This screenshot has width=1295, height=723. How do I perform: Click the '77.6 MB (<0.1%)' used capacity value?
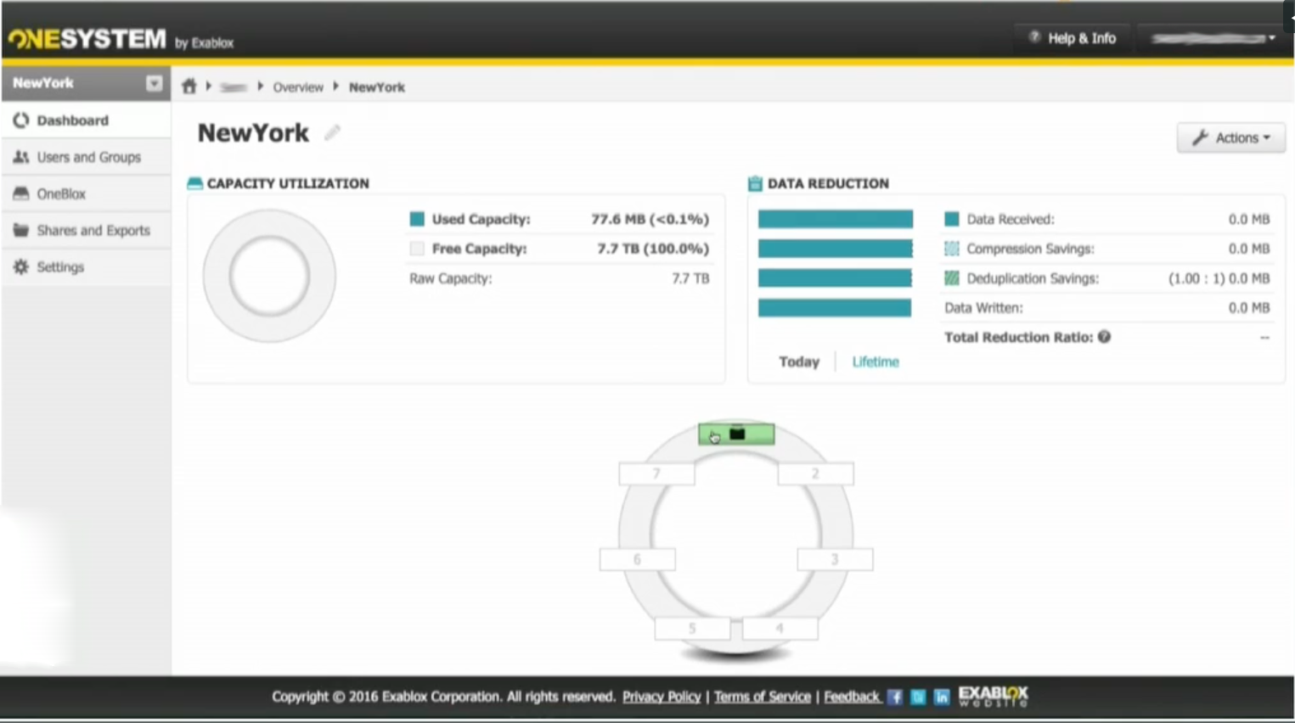(x=650, y=219)
